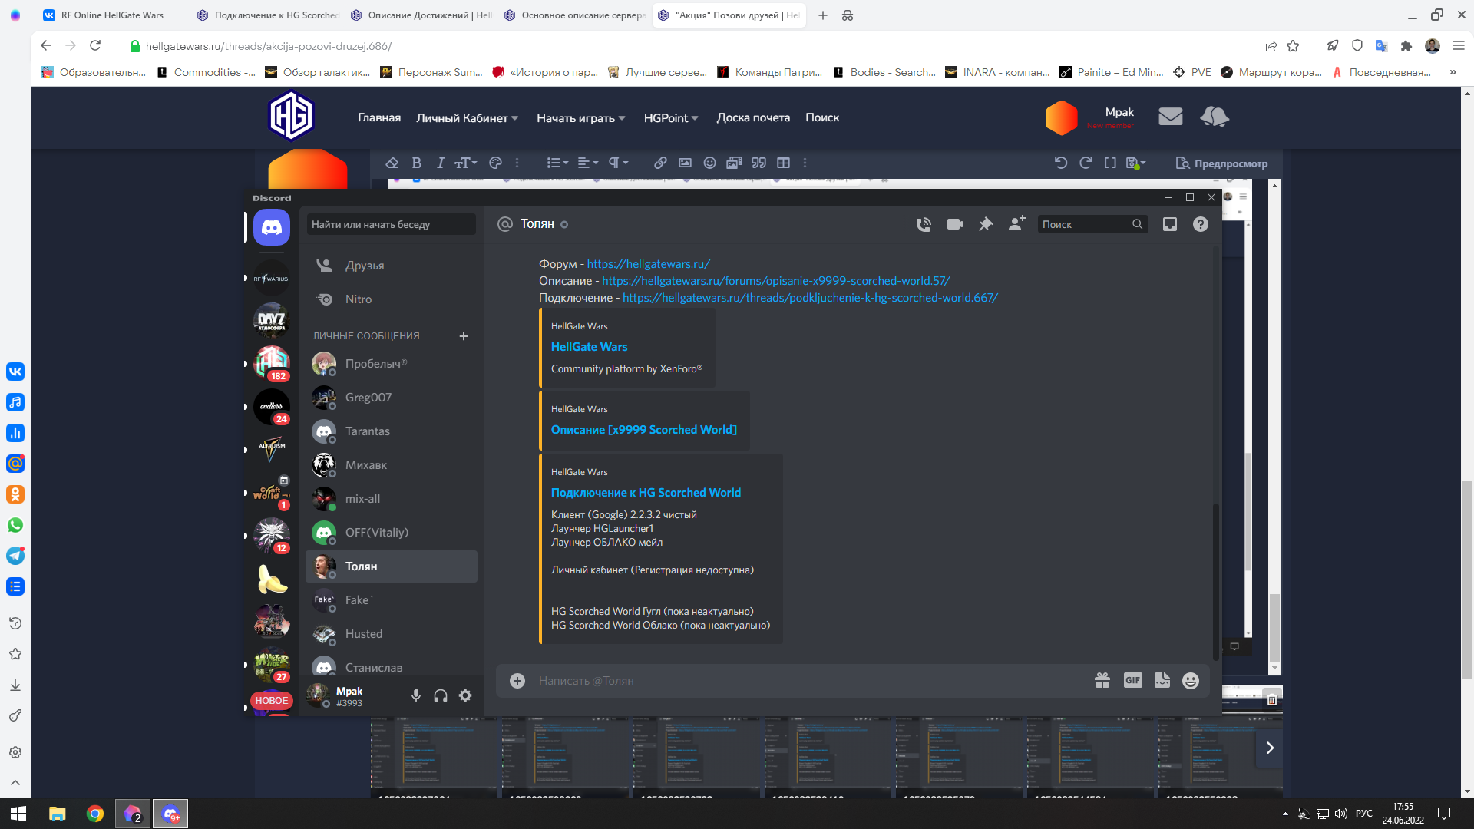Clear formatting with the eraser icon
The height and width of the screenshot is (829, 1474).
tap(392, 163)
